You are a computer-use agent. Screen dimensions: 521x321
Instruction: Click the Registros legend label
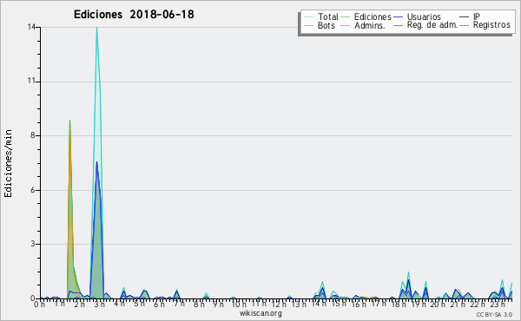(x=491, y=25)
